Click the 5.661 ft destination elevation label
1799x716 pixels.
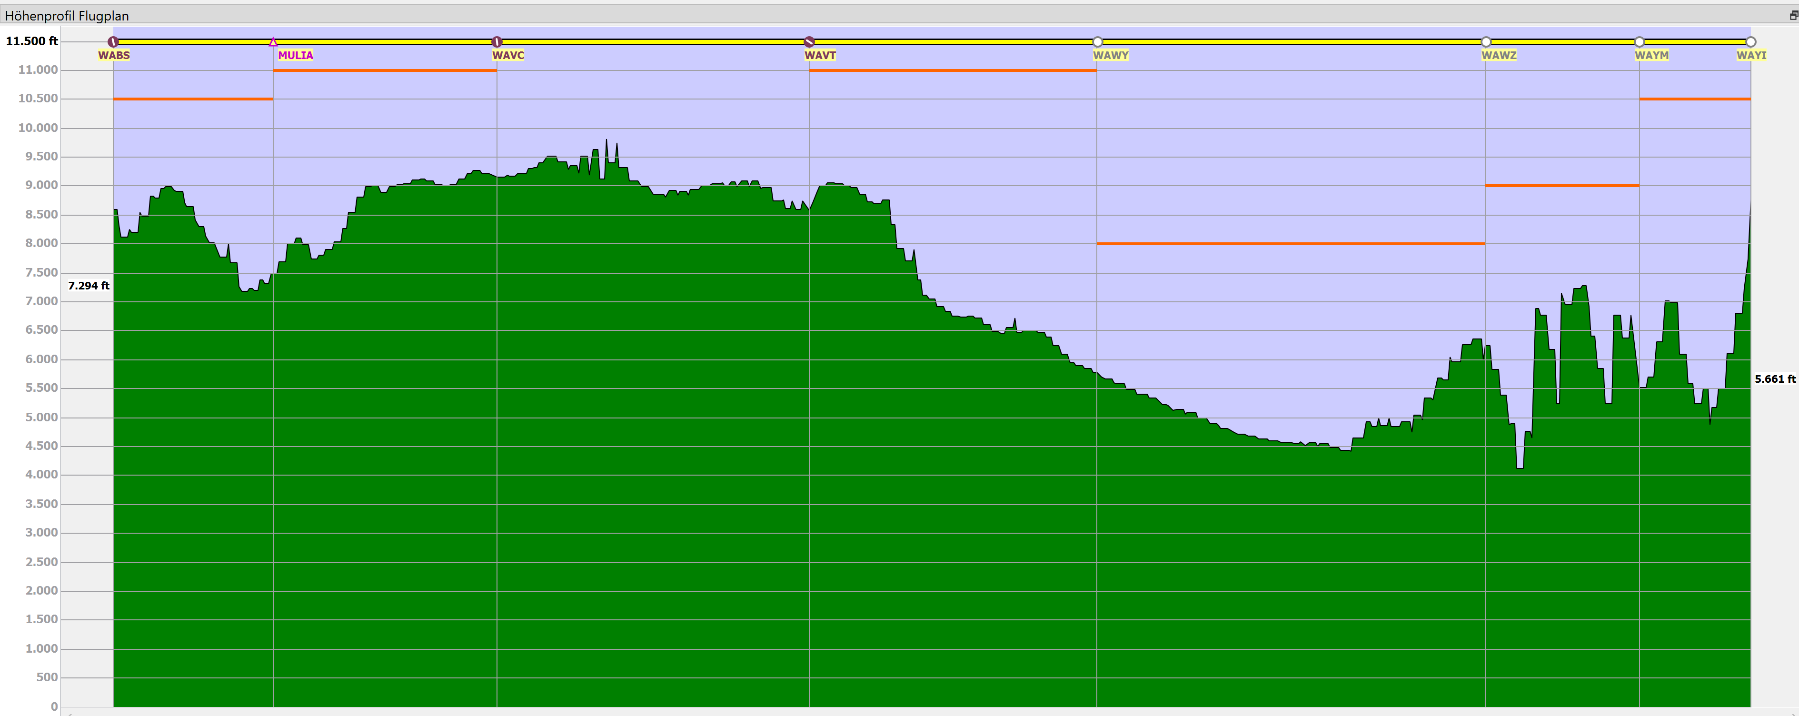[x=1775, y=379]
